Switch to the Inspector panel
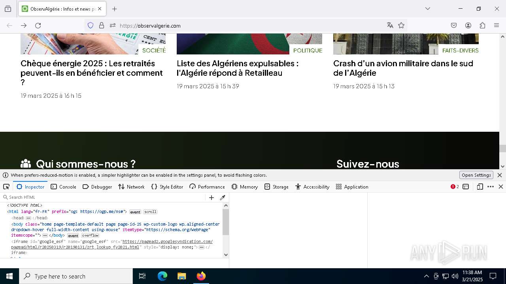 30,187
